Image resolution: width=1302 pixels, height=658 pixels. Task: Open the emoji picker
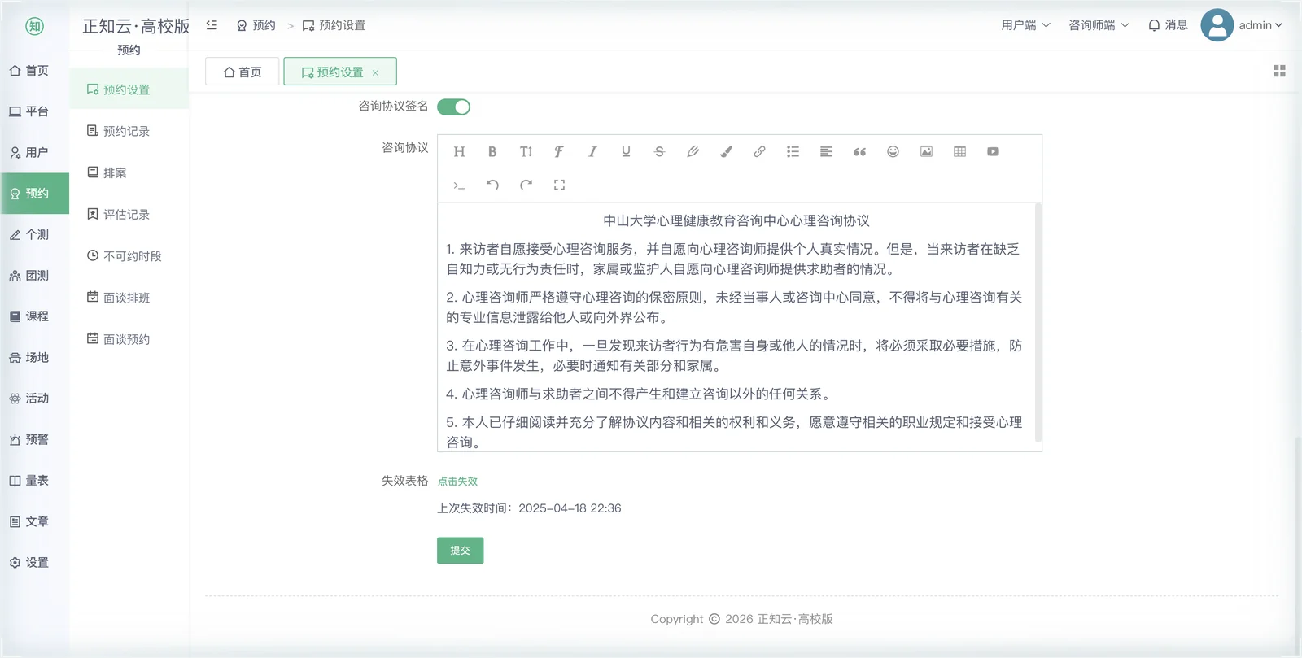[x=893, y=152]
